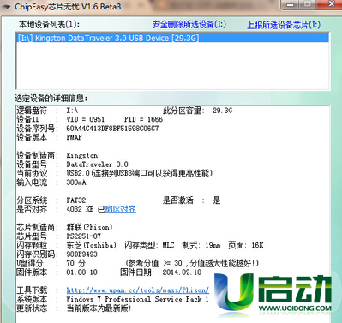Click the WWW.UQIDONG.COM watermark text
Screen dimensions: 342x323
tap(295, 308)
